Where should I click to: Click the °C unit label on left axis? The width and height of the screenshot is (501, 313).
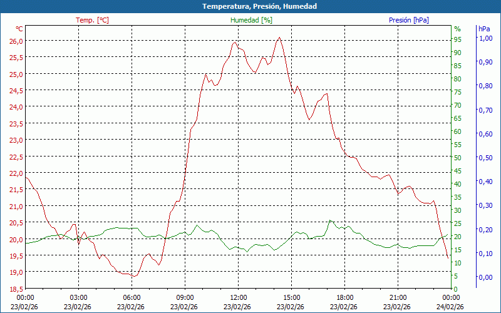point(19,29)
